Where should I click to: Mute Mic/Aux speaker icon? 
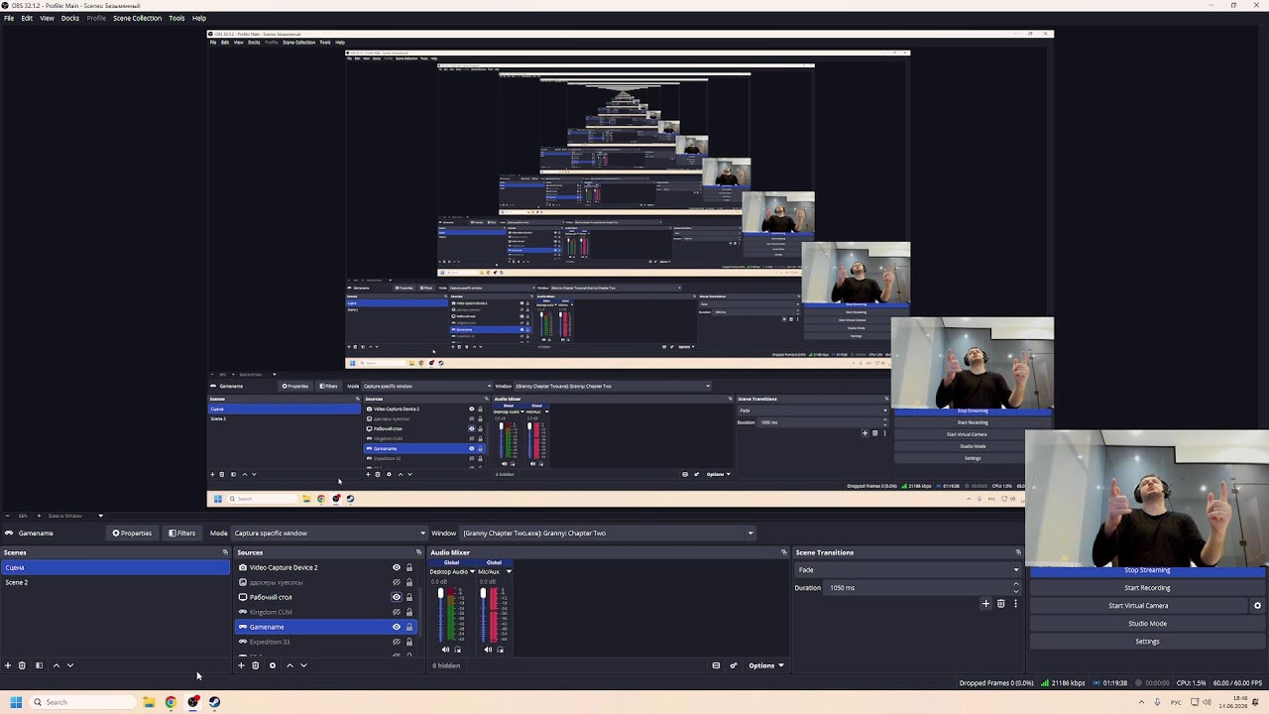pos(488,650)
